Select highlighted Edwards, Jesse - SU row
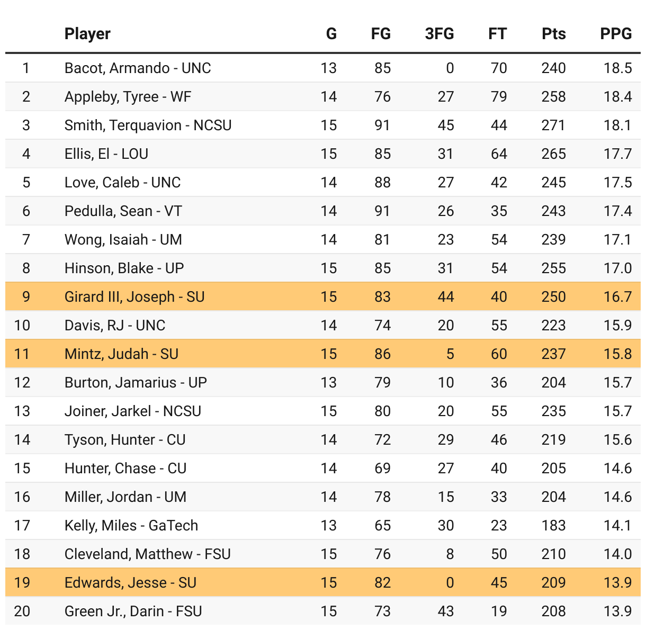The height and width of the screenshot is (630, 646). (130, 583)
